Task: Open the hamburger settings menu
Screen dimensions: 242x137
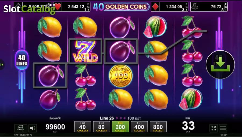Action: point(223,128)
